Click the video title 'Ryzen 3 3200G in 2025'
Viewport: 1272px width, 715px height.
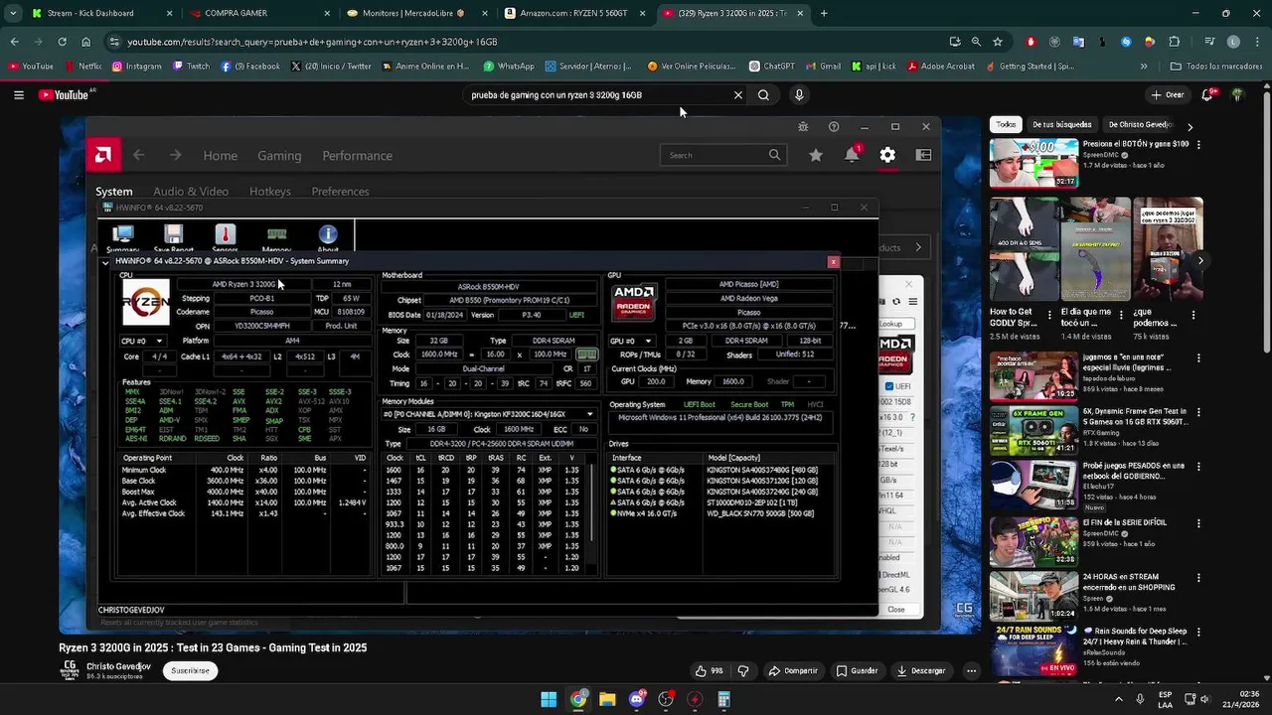point(213,647)
